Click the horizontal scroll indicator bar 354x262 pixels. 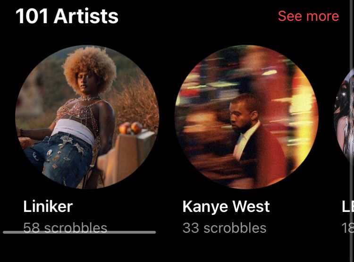(x=79, y=232)
